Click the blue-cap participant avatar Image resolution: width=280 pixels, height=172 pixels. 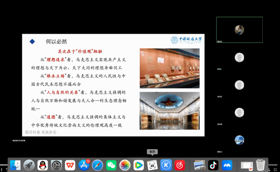pyautogui.click(x=239, y=140)
